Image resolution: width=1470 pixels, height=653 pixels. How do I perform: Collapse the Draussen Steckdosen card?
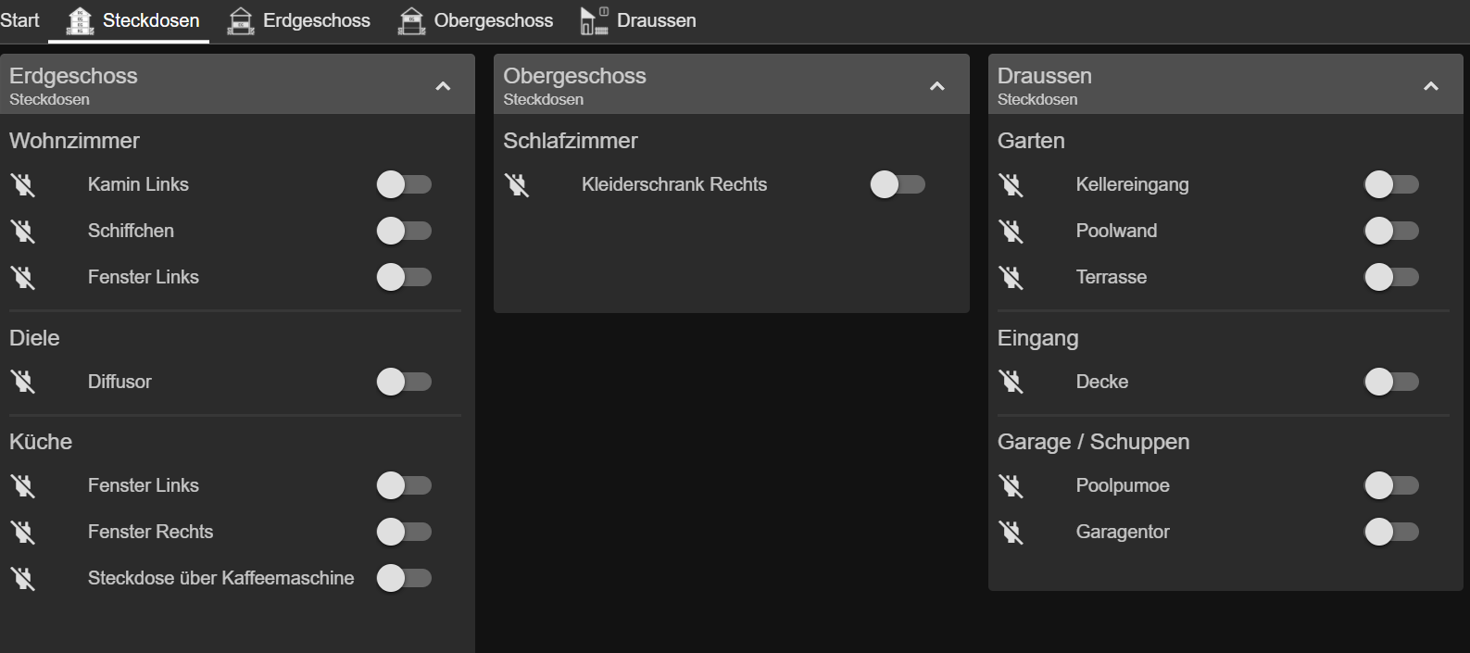1431,86
